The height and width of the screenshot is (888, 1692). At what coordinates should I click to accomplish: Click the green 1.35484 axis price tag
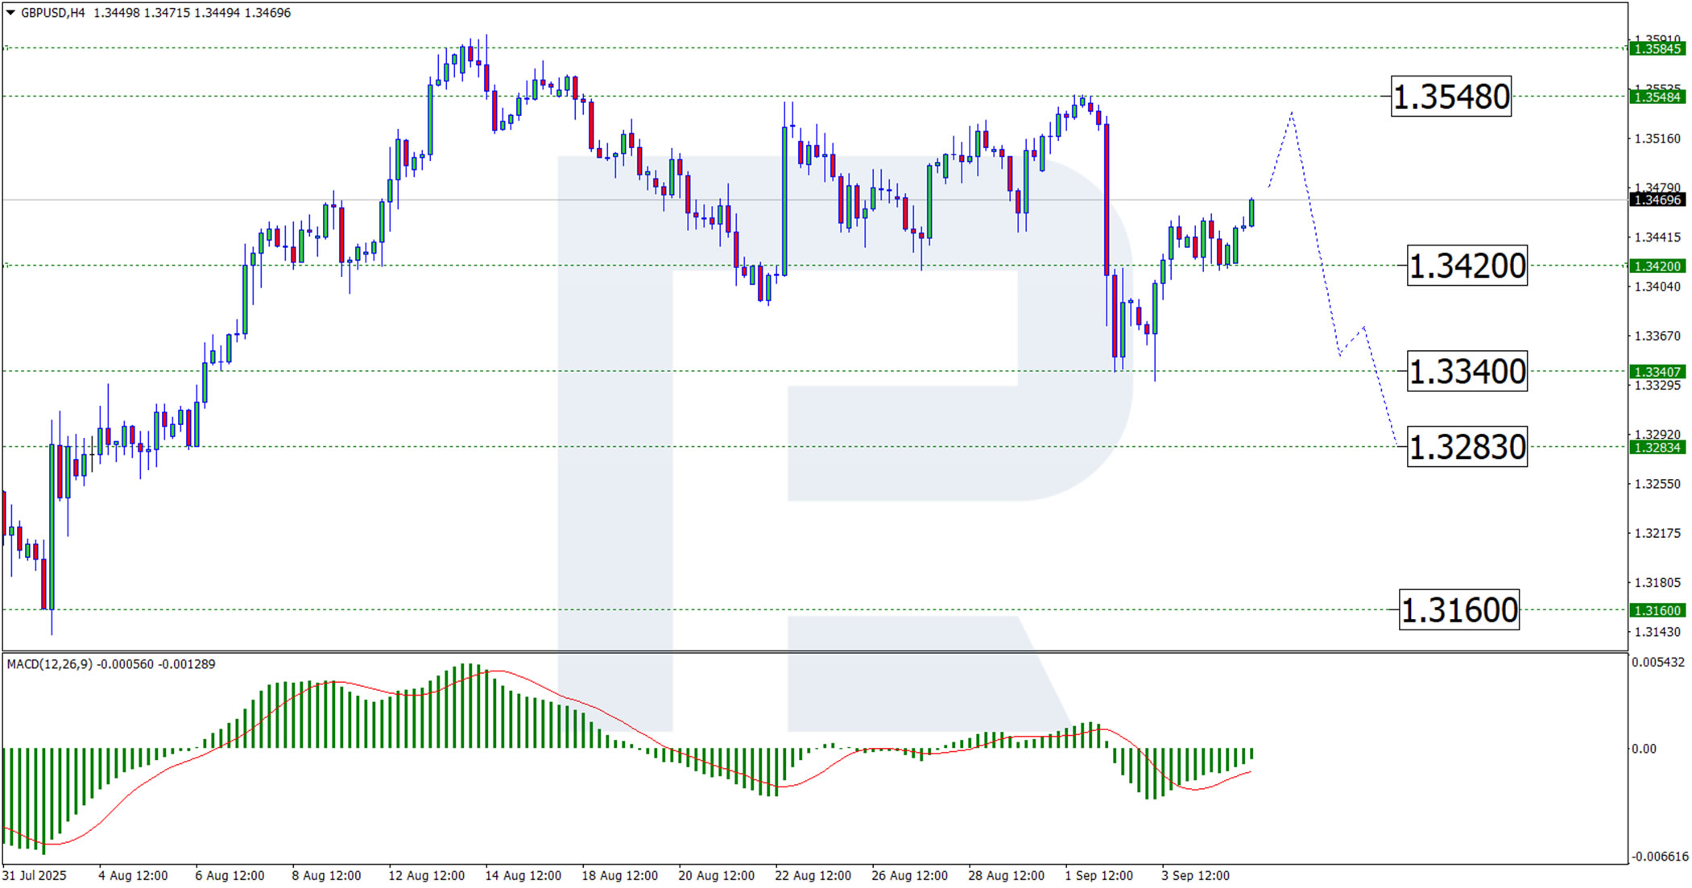click(1657, 97)
